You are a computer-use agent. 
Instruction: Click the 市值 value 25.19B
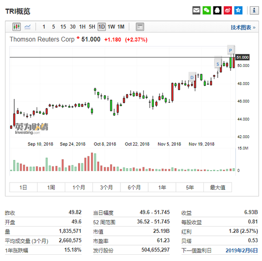(161, 231)
